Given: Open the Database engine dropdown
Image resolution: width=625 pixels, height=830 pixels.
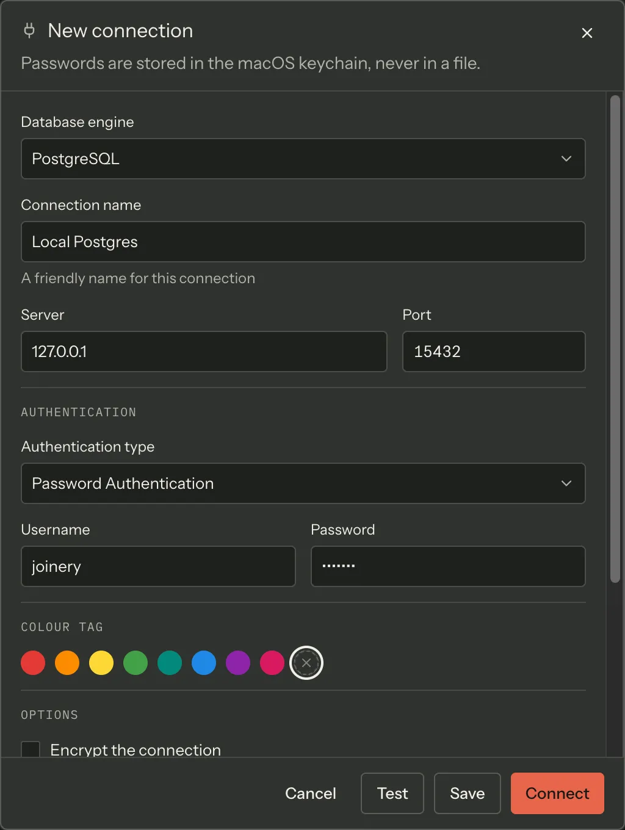Looking at the screenshot, I should point(303,159).
